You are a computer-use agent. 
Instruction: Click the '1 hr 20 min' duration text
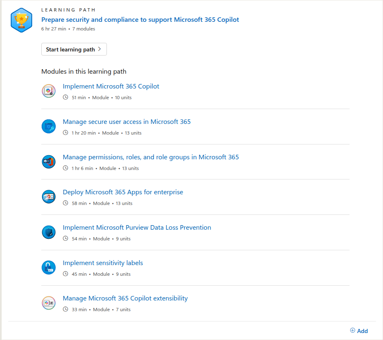(83, 133)
